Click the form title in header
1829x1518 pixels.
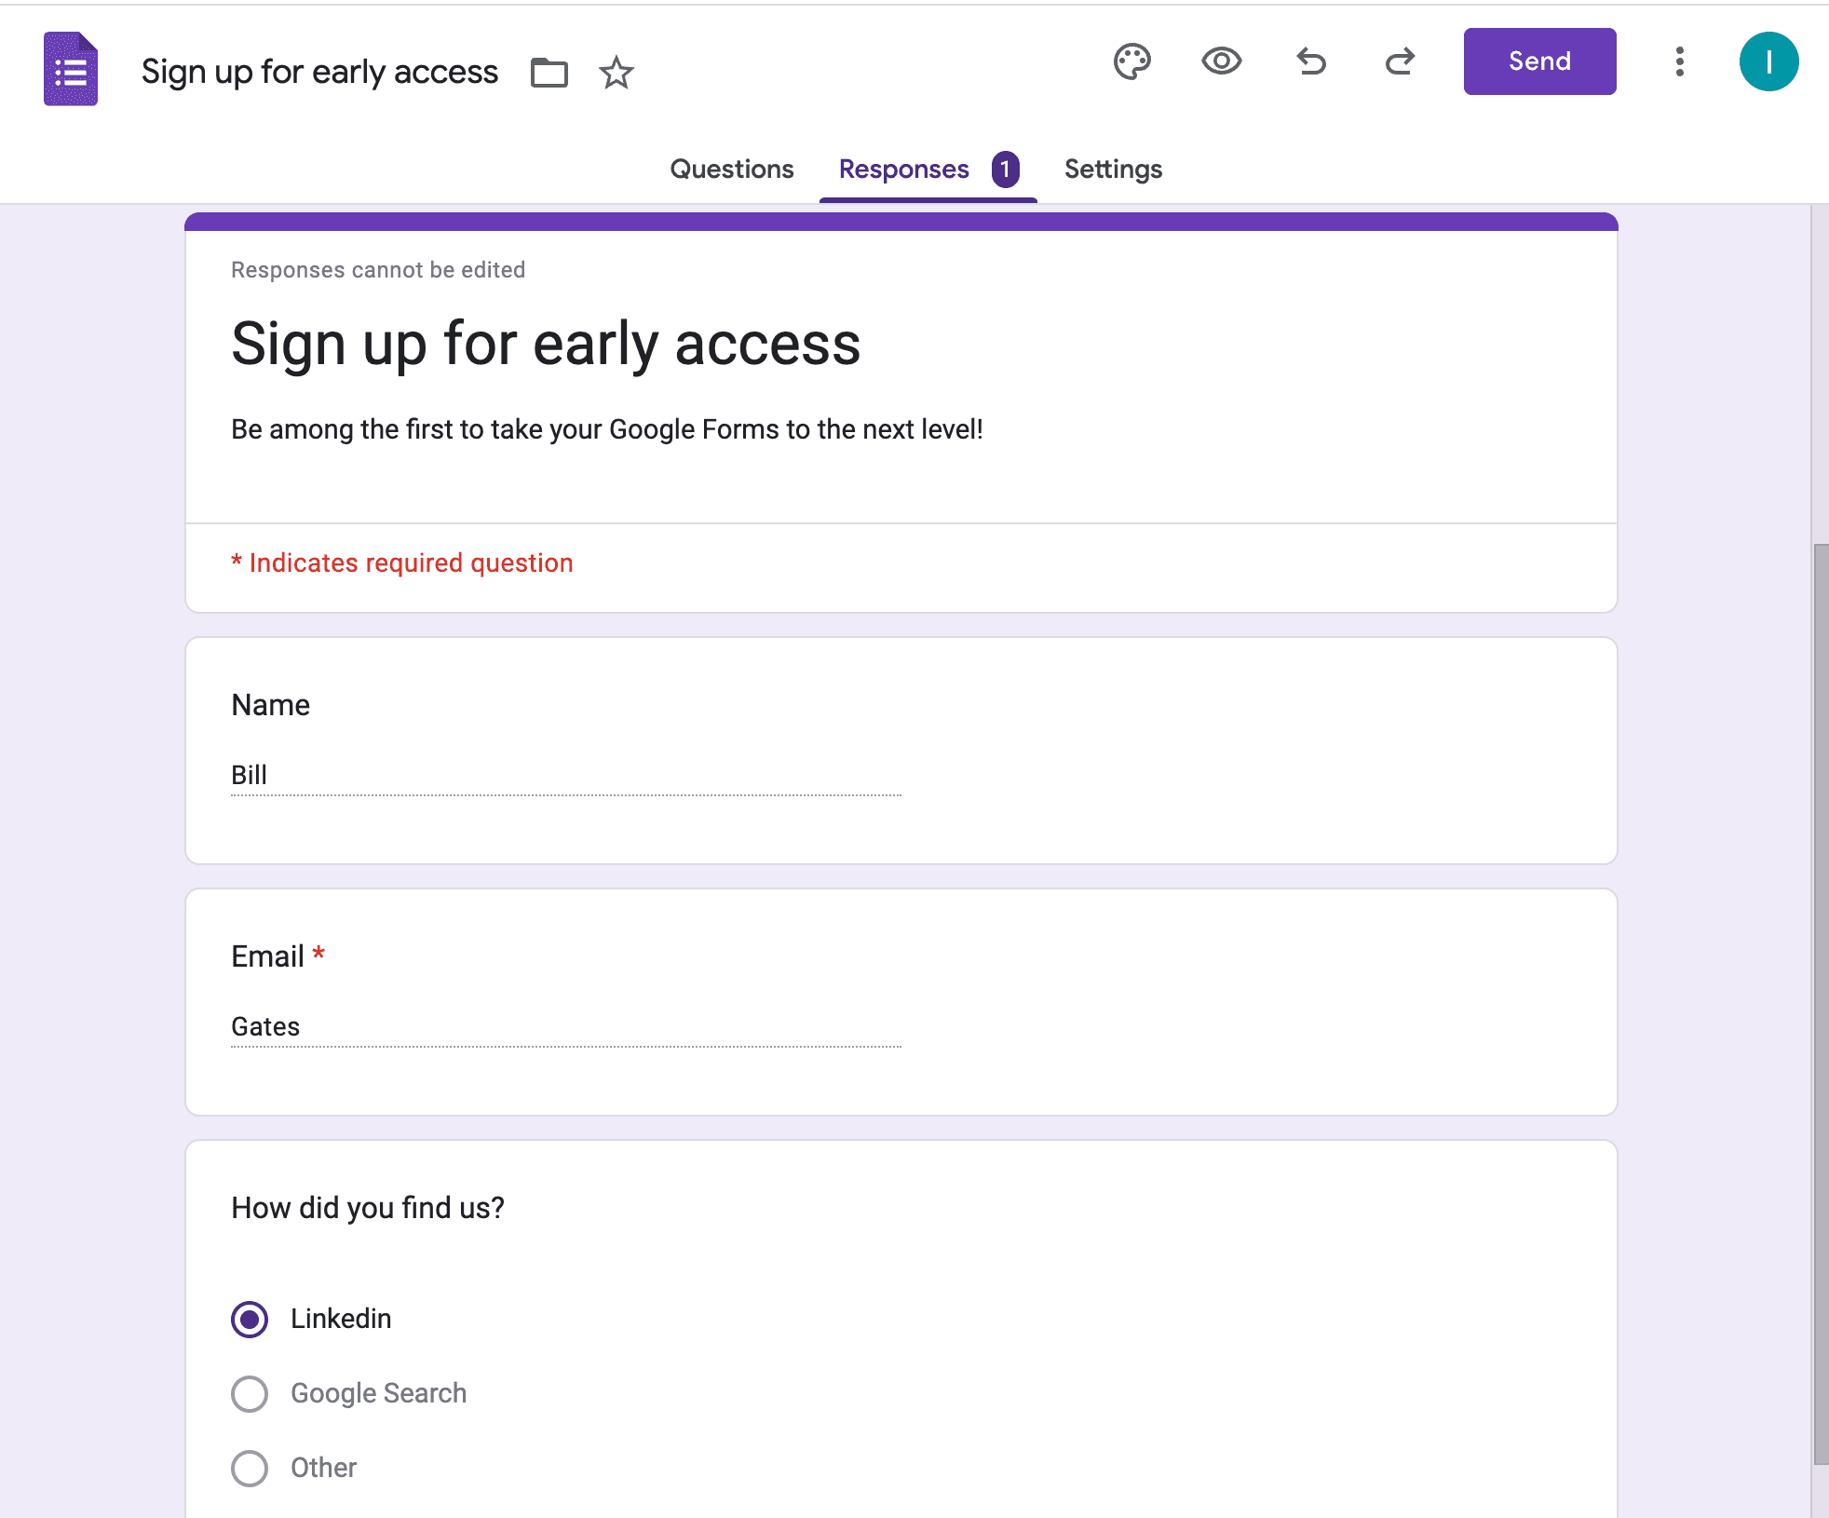coord(319,72)
